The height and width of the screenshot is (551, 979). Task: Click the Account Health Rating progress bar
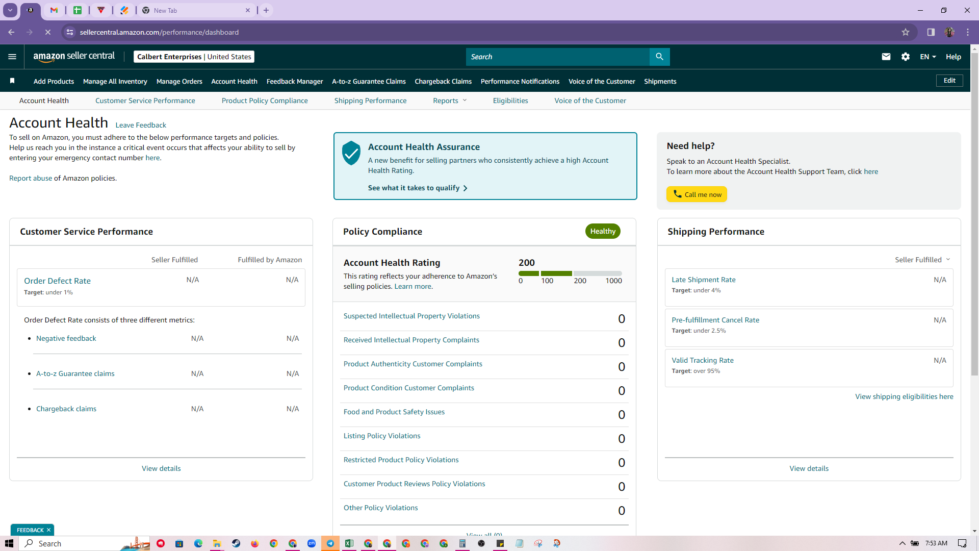(570, 273)
